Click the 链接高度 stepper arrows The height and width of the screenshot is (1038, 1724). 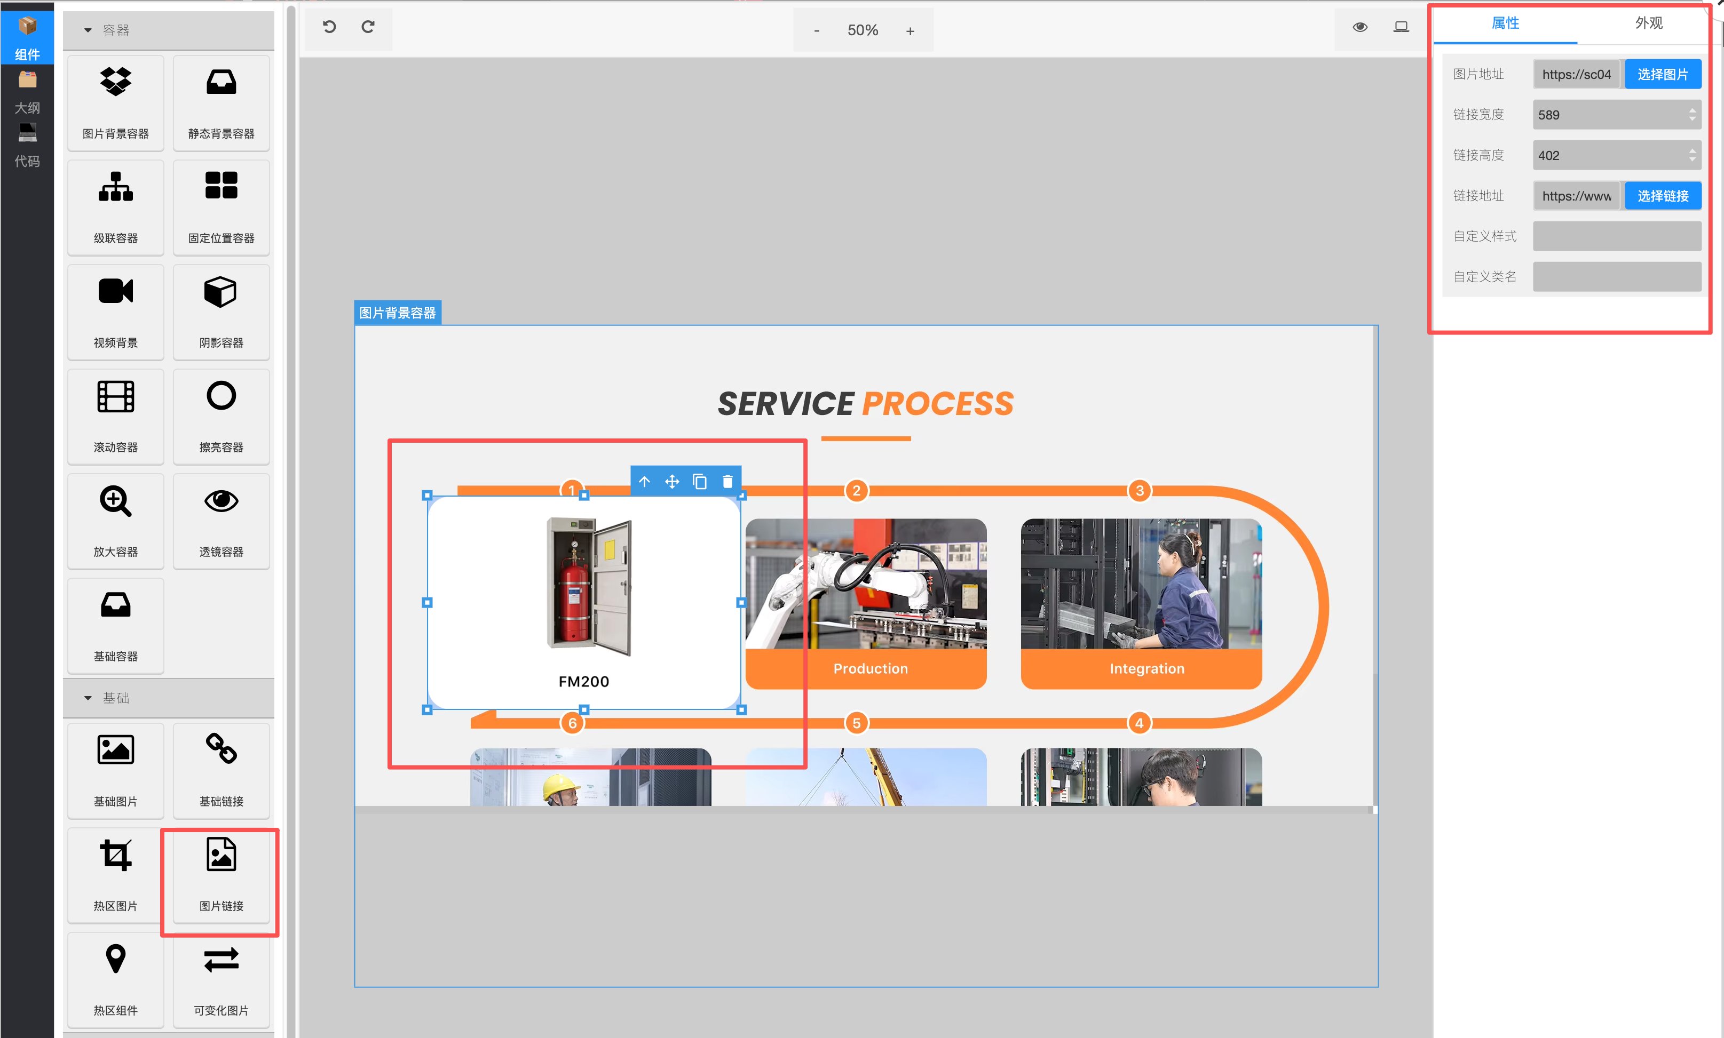coord(1693,155)
